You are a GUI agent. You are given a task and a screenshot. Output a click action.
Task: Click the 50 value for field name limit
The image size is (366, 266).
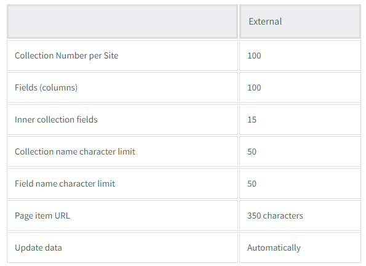tap(252, 183)
